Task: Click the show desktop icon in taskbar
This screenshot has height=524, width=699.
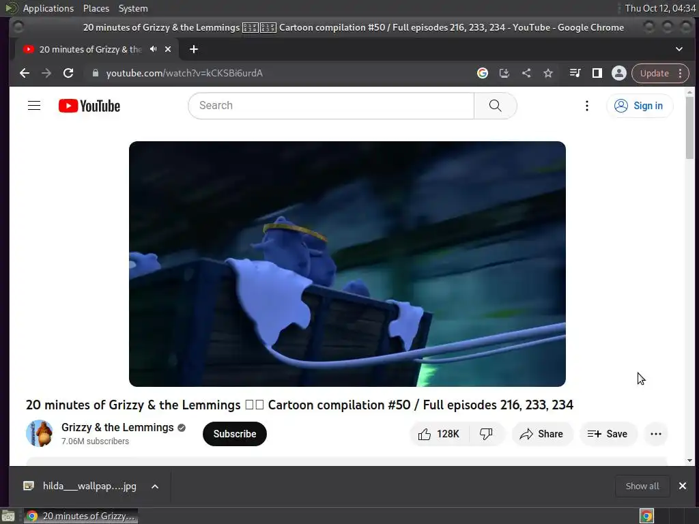Action: pos(8,516)
